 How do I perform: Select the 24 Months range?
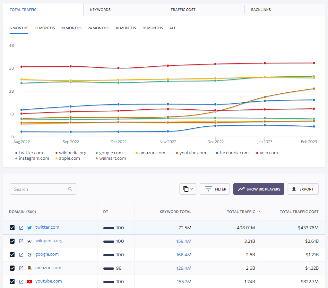(x=98, y=28)
